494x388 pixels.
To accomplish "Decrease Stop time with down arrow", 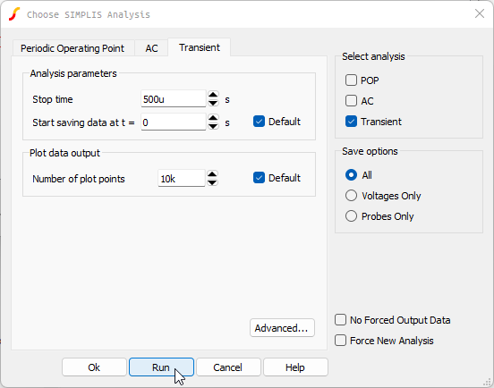I will click(213, 103).
